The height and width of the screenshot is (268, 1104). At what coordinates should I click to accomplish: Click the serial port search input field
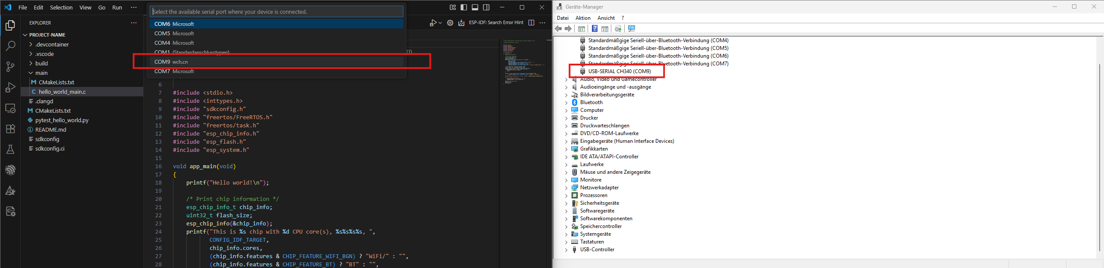(276, 12)
